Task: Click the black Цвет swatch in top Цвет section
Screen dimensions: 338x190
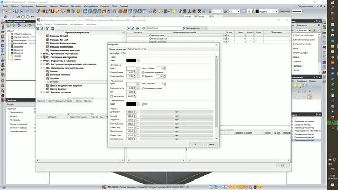Action: 132,61
